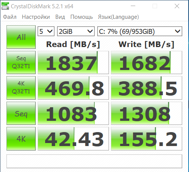Start the 4K Q32T1 test
The width and height of the screenshot is (189, 172).
(x=21, y=88)
